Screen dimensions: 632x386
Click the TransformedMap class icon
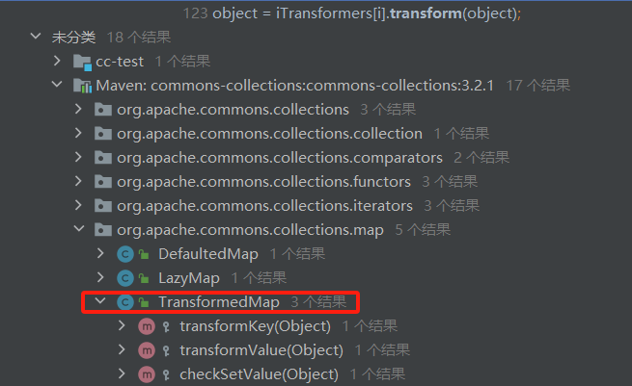(x=125, y=302)
